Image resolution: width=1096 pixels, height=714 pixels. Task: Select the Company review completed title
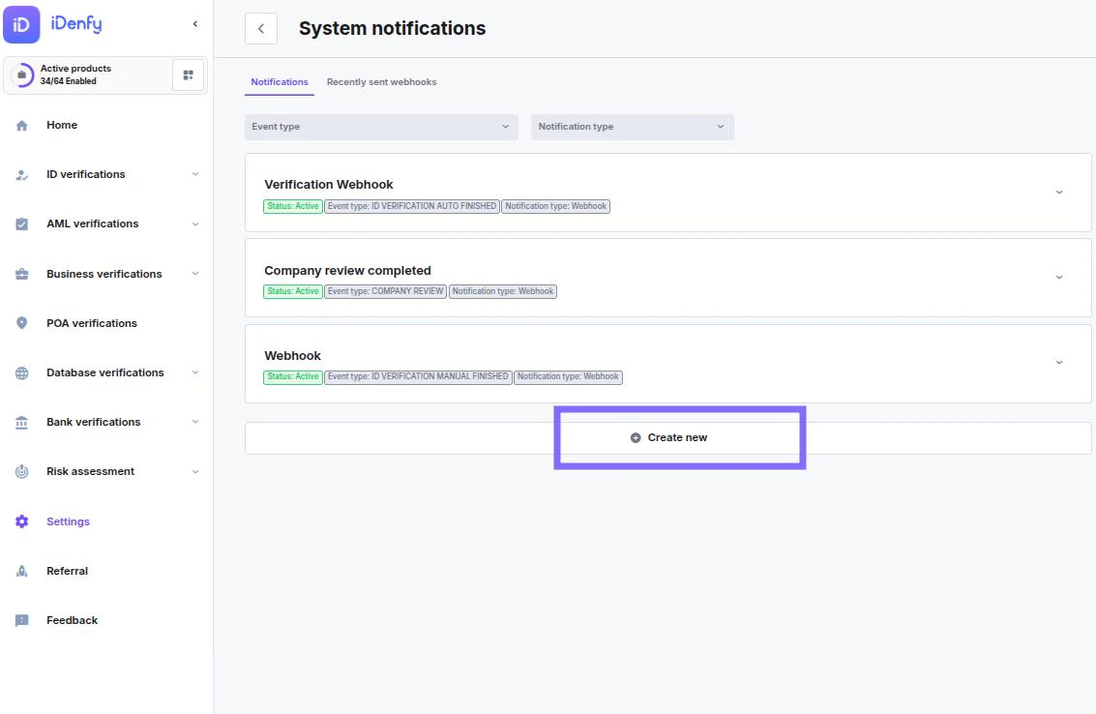coord(347,271)
